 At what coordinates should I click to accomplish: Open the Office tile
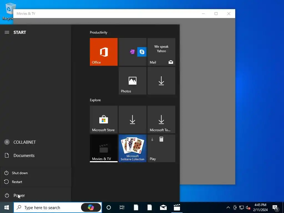[x=104, y=52]
